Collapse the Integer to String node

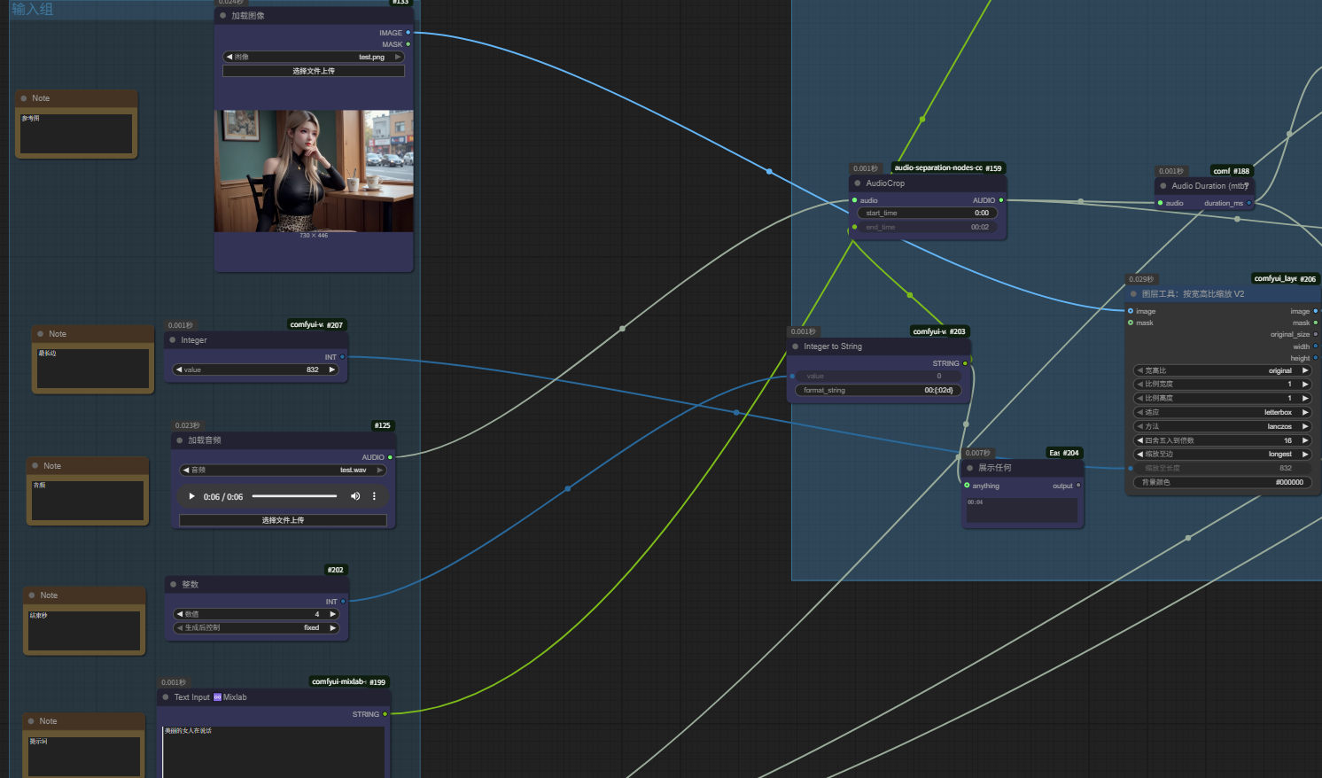(x=796, y=346)
